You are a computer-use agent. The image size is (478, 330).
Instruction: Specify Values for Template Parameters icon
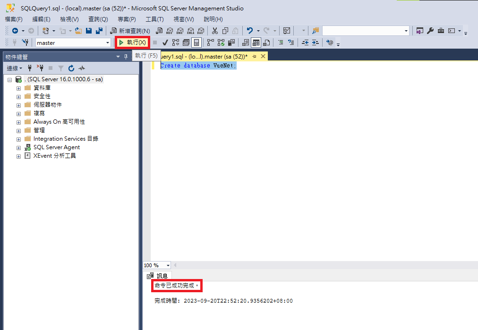pos(330,42)
